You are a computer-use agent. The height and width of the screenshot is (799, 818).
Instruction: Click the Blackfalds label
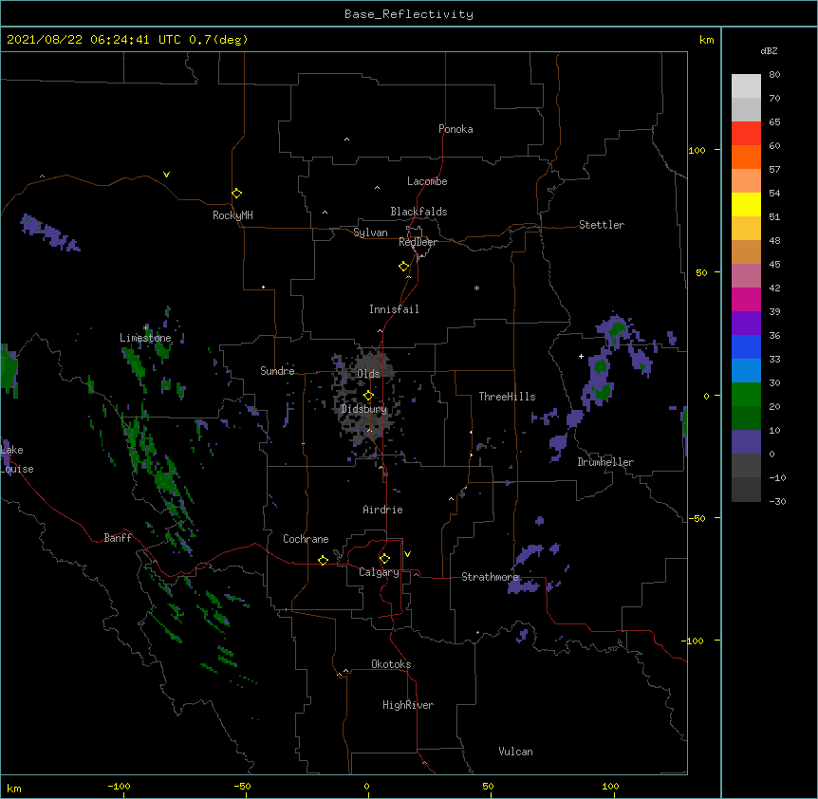pyautogui.click(x=418, y=212)
